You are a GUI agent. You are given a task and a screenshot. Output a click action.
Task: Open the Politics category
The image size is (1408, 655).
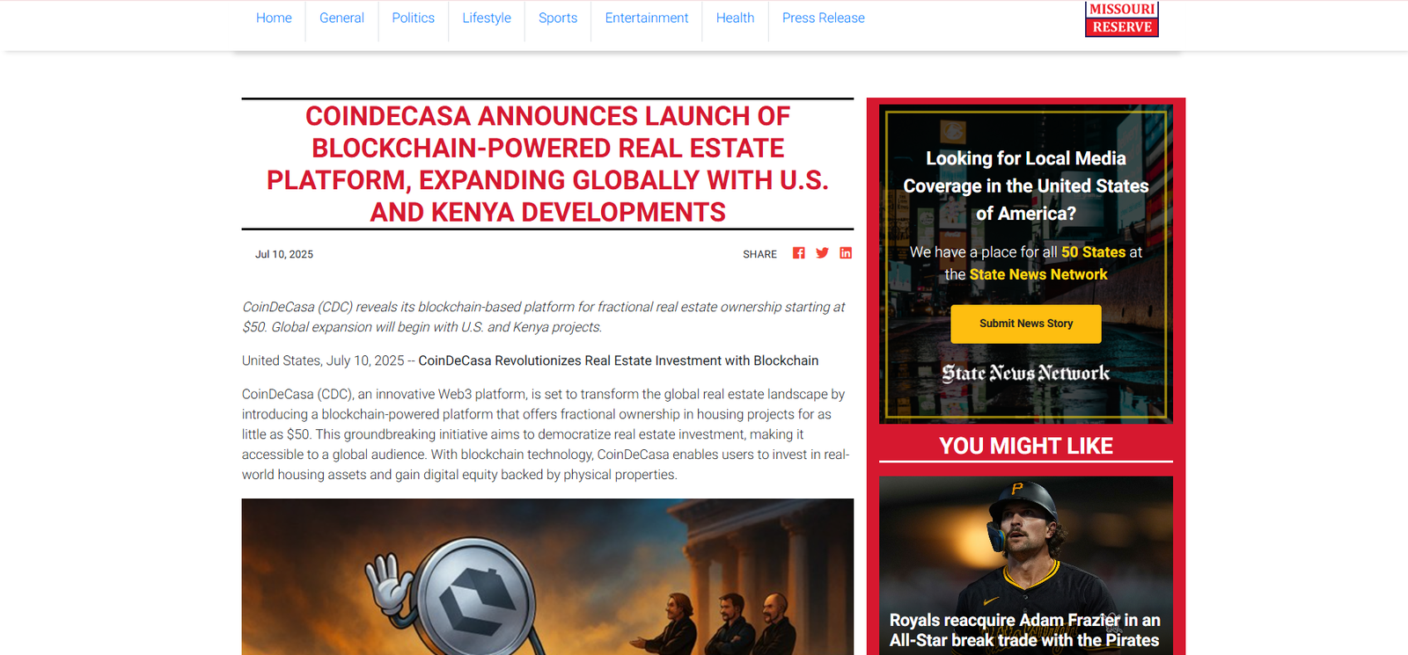tap(413, 18)
